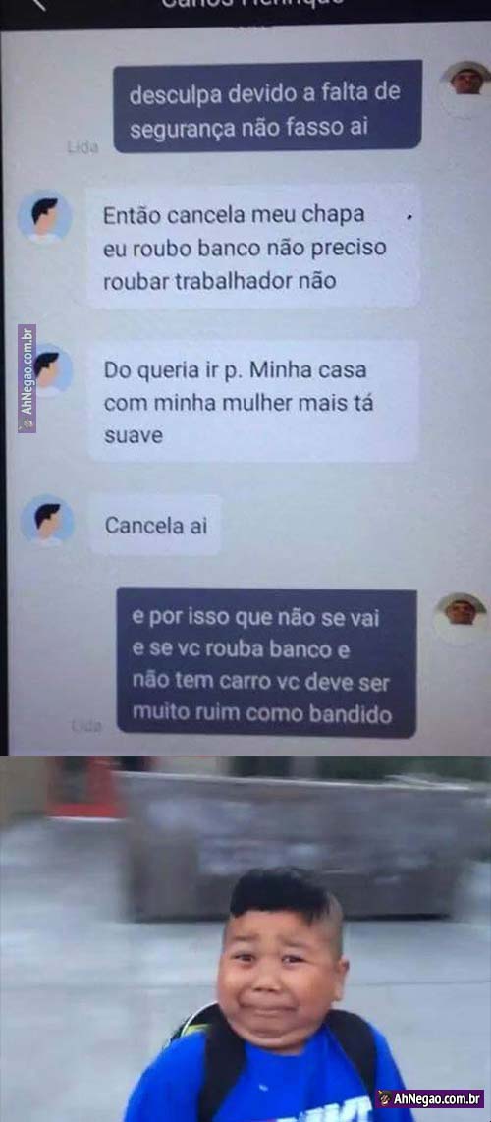Tap the 'Lida' read status under the first message
The height and width of the screenshot is (1122, 491).
[x=82, y=146]
